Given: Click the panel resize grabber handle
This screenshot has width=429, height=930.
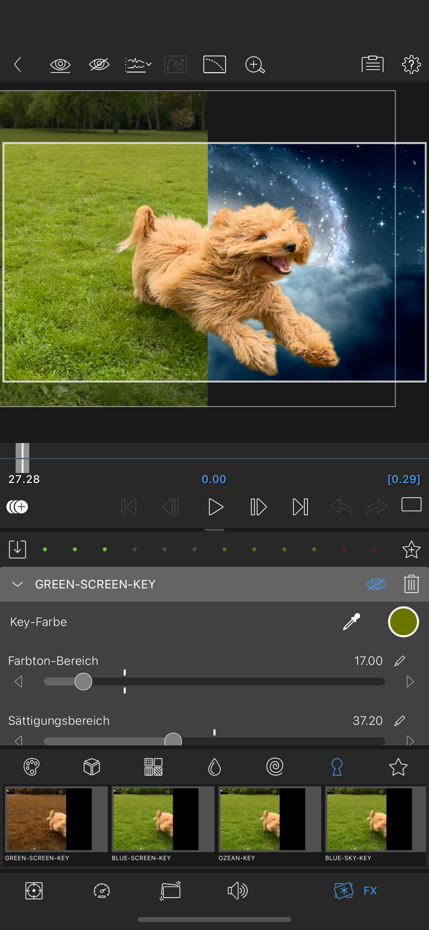Looking at the screenshot, I should 214,530.
